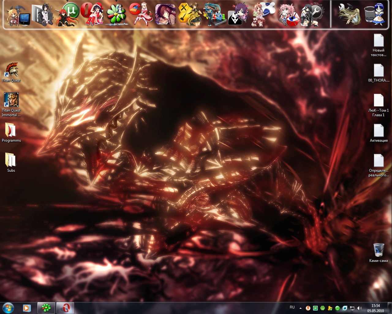Viewport: 392px width, 314px height.
Task: Change the RU input language indicator
Action: pos(292,307)
